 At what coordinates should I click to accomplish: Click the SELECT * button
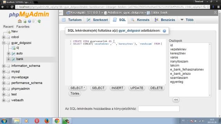point(77,88)
